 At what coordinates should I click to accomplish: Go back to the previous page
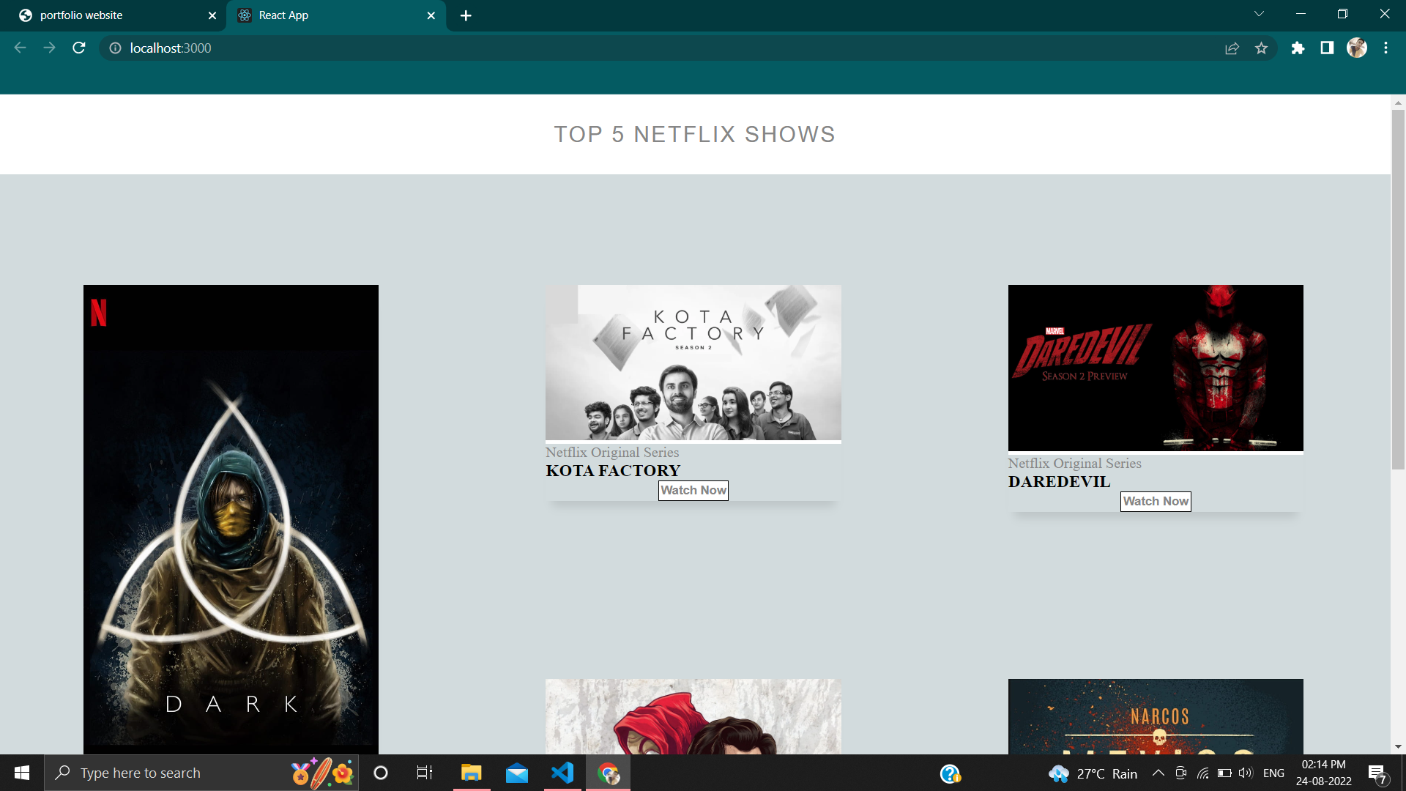[x=20, y=48]
